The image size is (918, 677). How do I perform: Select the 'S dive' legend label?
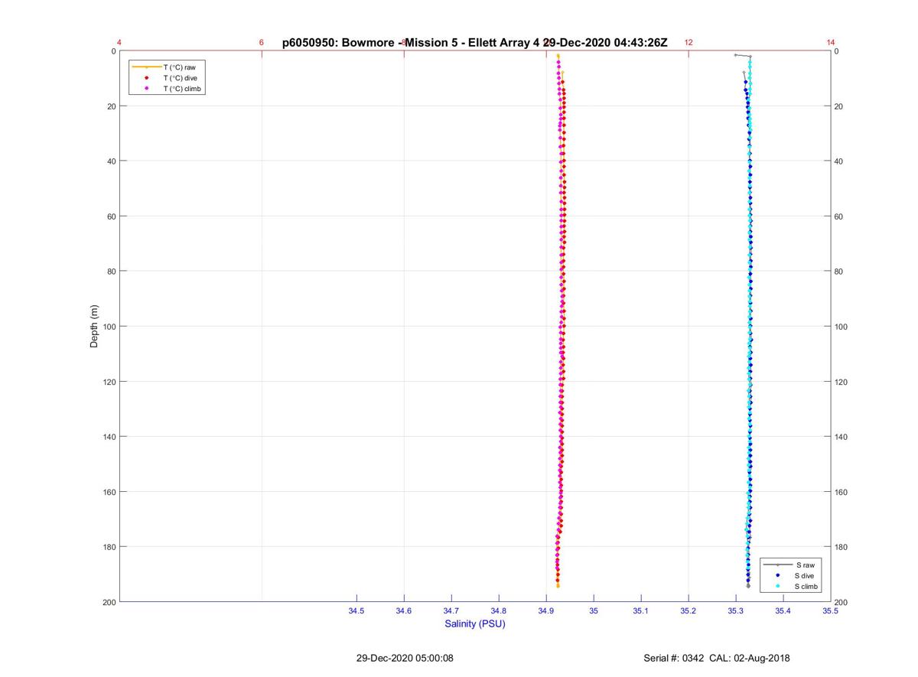(x=805, y=575)
